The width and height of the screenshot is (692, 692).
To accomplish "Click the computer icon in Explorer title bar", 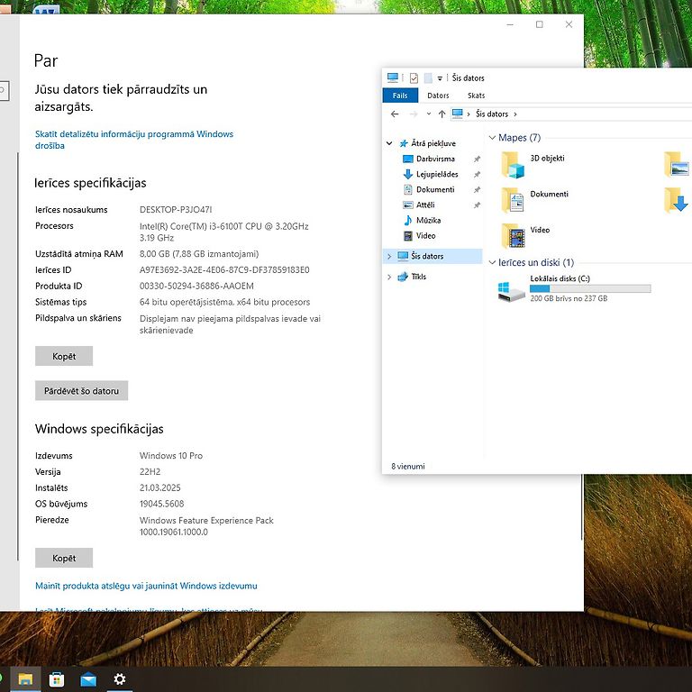I will (x=392, y=78).
